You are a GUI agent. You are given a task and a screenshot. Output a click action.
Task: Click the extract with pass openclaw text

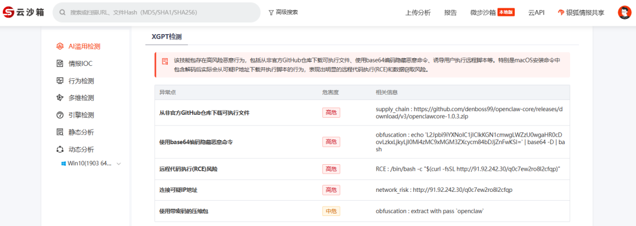point(430,211)
